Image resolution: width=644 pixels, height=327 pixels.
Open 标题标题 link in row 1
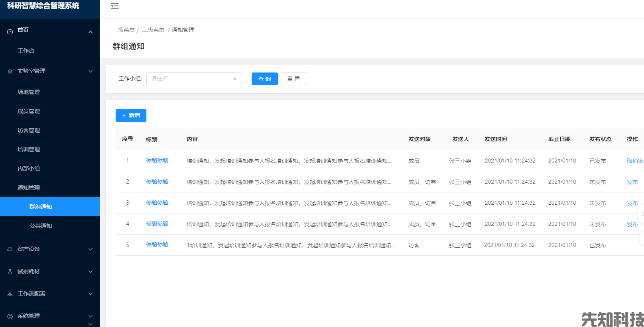click(x=157, y=160)
